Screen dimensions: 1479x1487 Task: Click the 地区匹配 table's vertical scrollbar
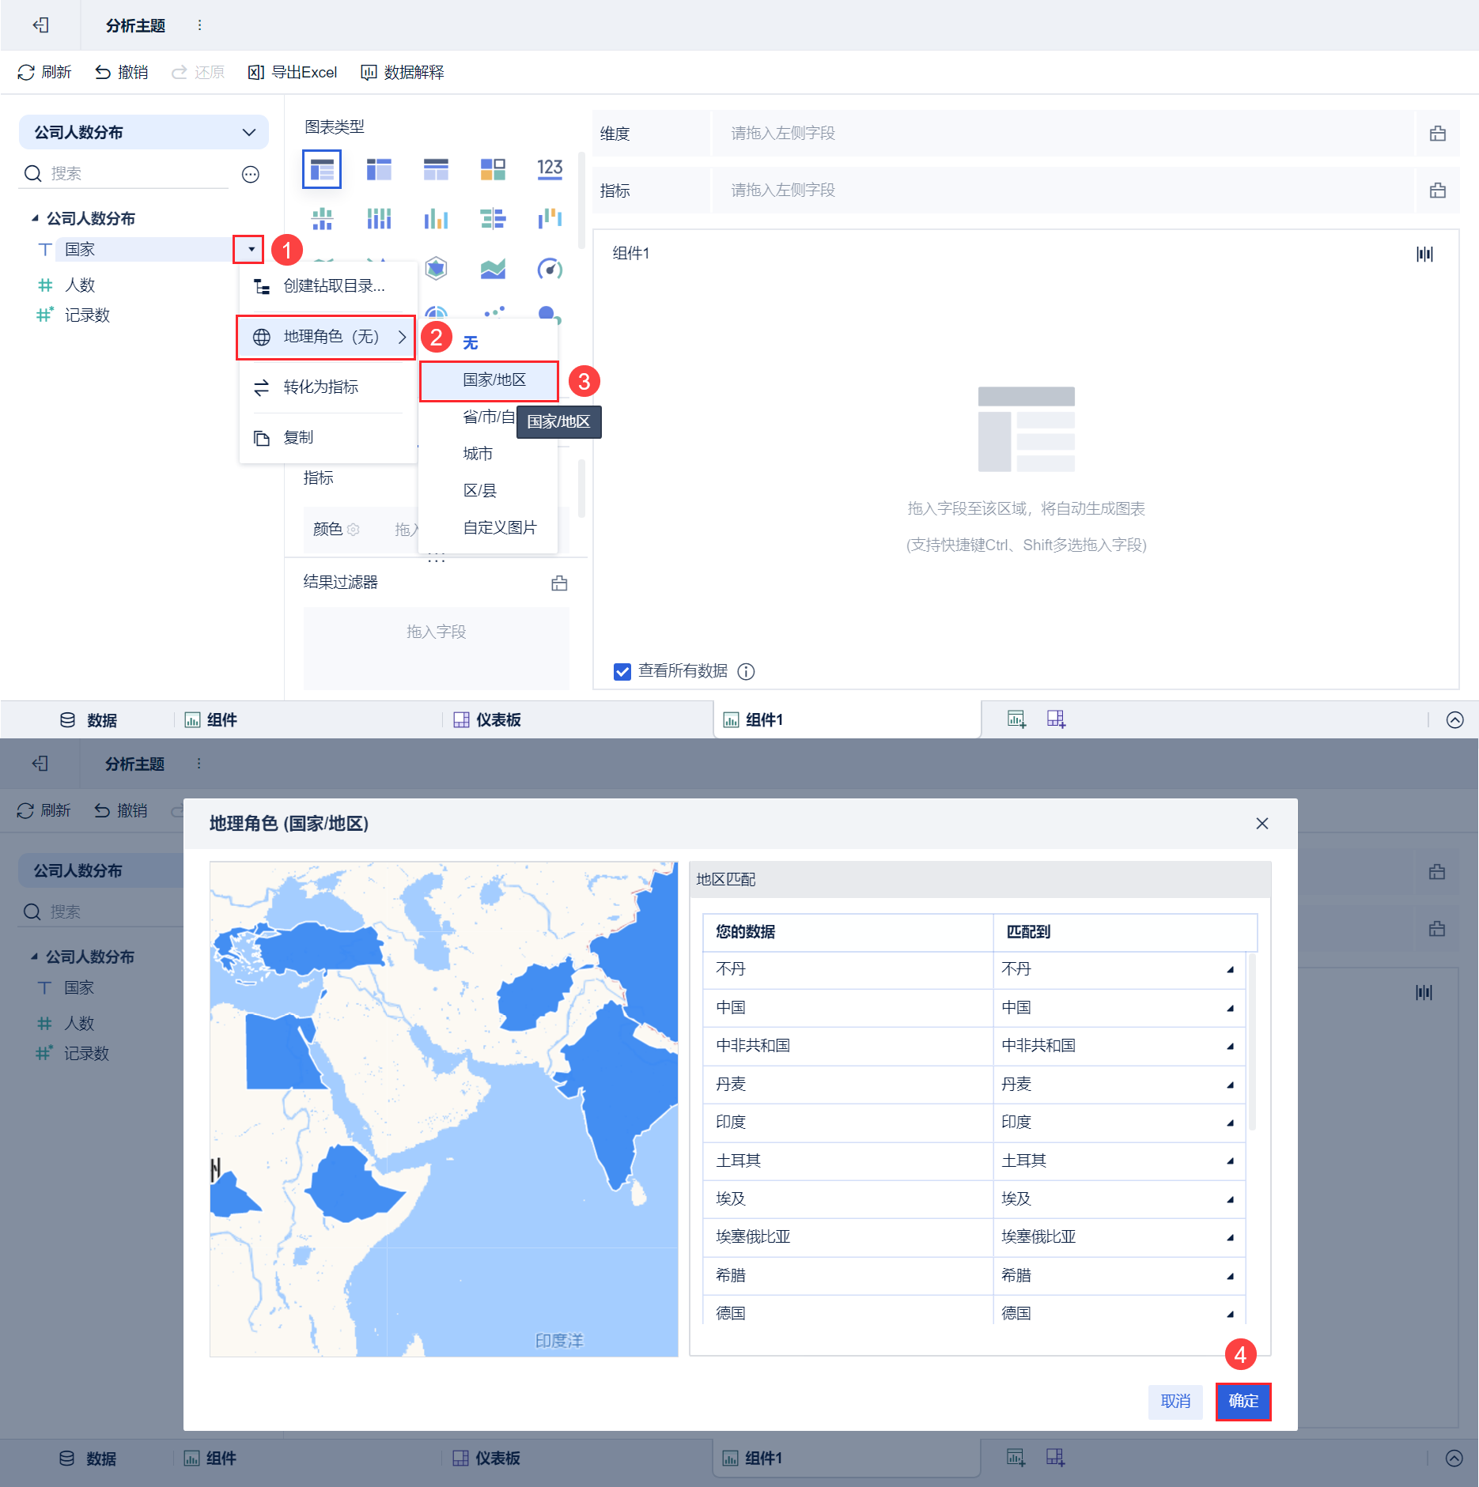click(1252, 1041)
